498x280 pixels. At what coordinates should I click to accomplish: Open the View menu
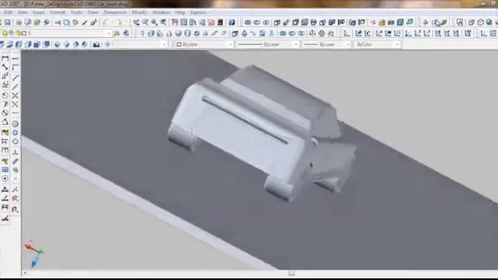(x=23, y=12)
